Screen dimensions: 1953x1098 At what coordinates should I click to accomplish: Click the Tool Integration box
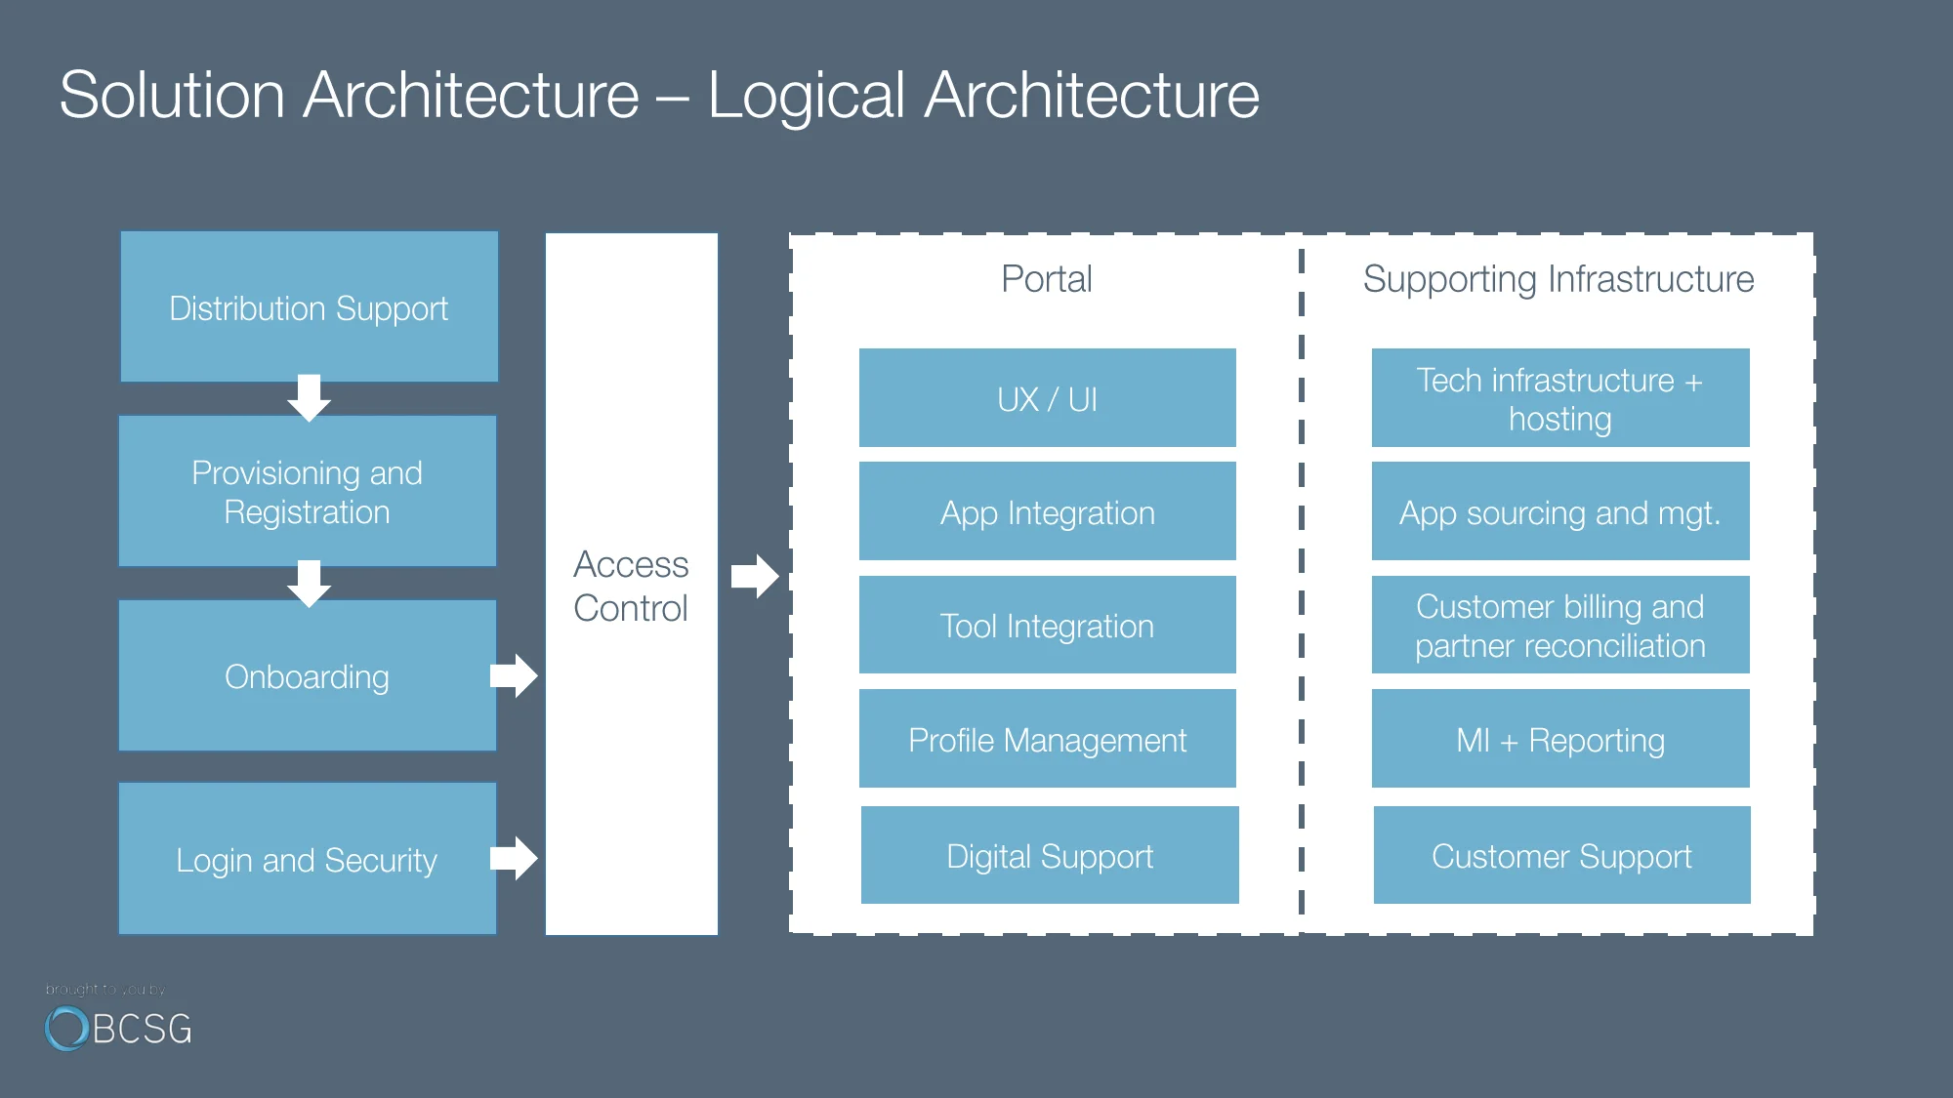point(1047,626)
